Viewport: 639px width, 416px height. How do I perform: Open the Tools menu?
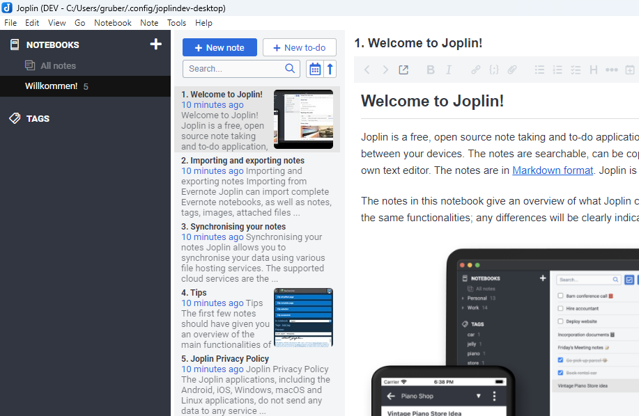pyautogui.click(x=176, y=23)
